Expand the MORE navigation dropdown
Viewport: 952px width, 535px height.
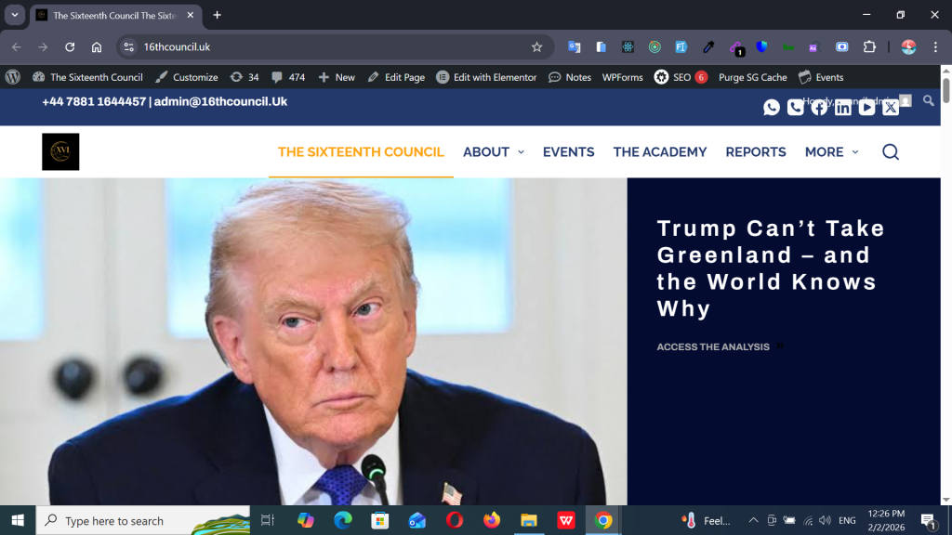831,152
